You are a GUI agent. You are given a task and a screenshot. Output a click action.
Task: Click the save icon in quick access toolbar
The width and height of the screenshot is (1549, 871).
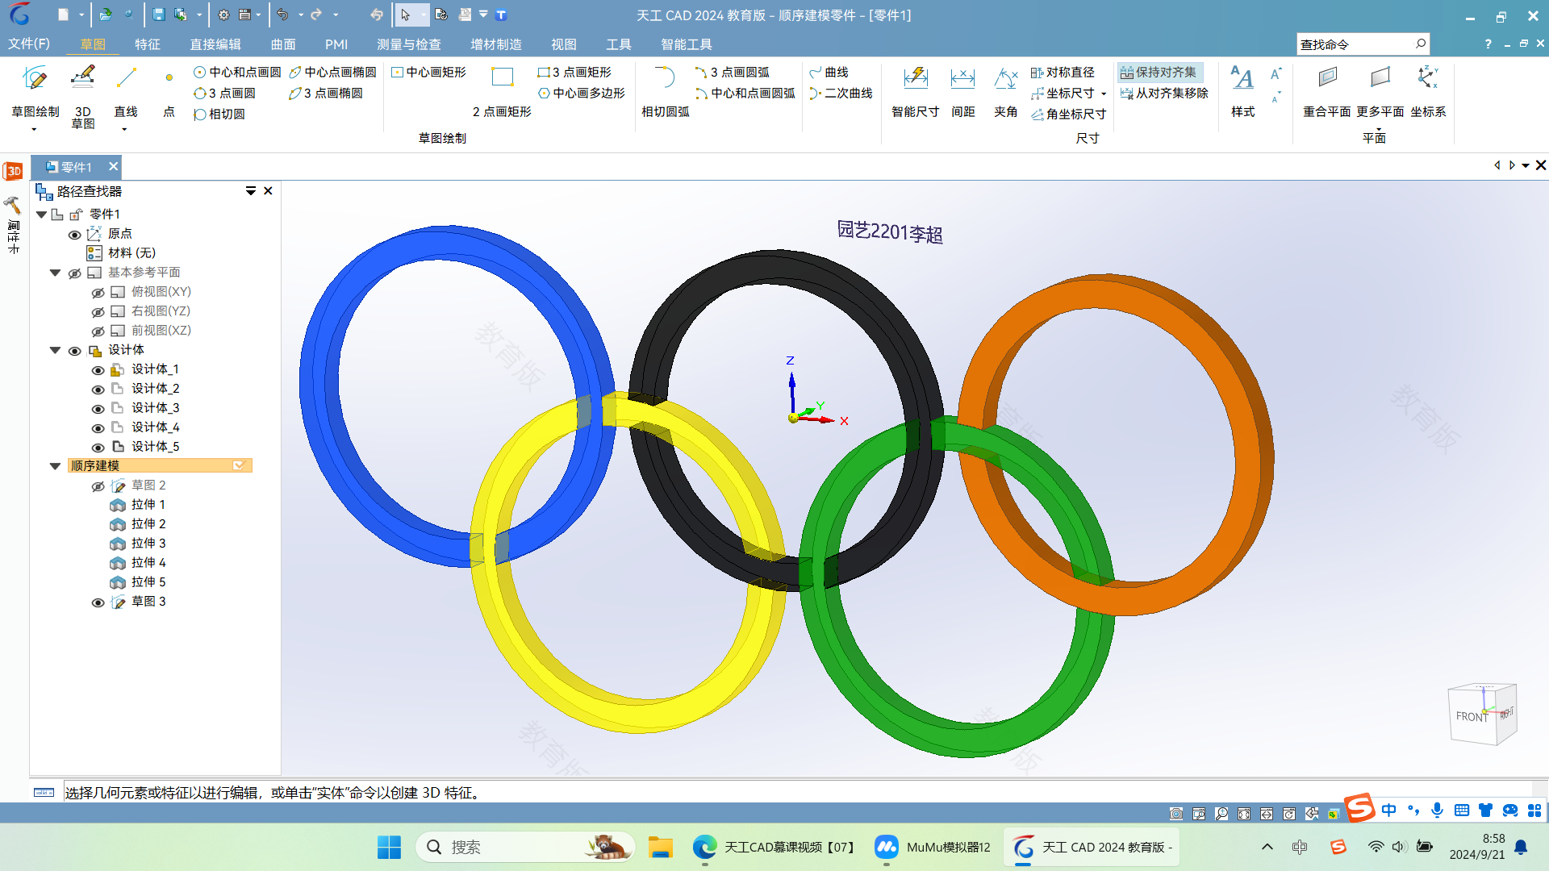[x=158, y=15]
